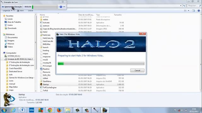Image resolution: width=202 pixels, height=113 pixels.
Task: Toggle the preview pane icon
Action: click(x=193, y=11)
